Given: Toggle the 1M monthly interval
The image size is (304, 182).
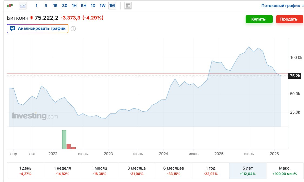Looking at the screenshot, I should [x=112, y=5].
